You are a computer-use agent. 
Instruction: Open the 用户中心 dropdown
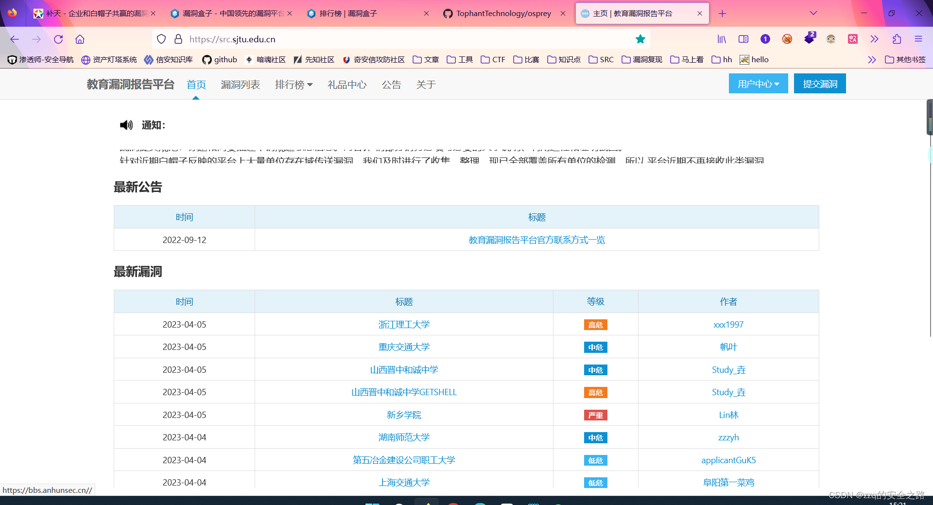coord(758,83)
